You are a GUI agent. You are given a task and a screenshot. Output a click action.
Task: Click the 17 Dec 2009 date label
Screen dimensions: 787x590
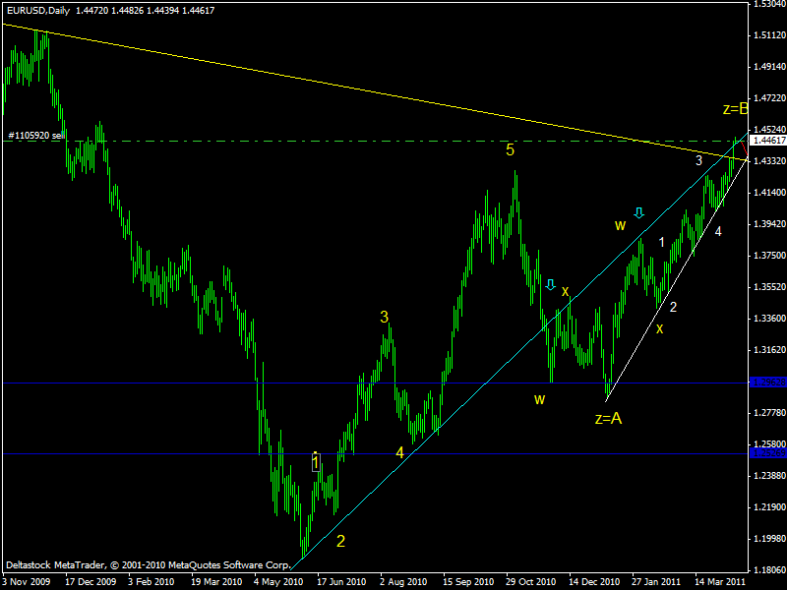(91, 581)
